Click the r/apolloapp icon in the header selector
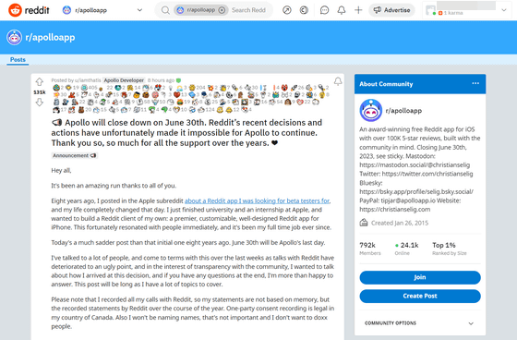The image size is (517, 340). click(66, 10)
